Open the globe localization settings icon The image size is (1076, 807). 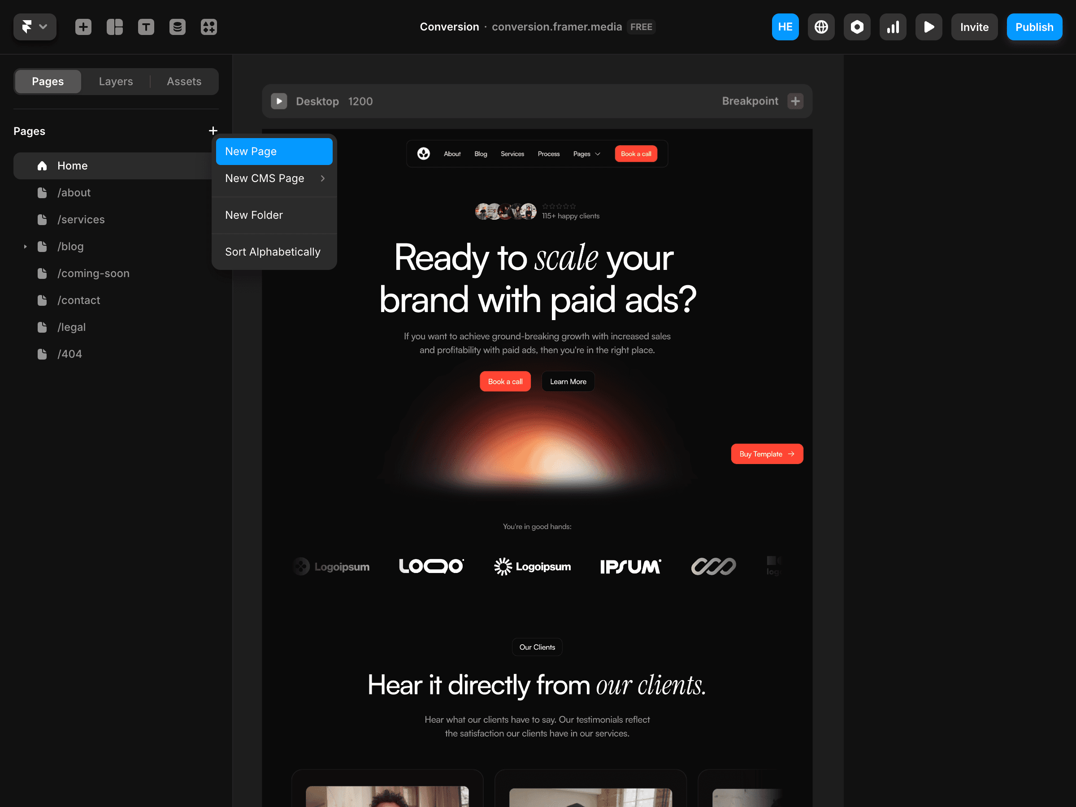pos(821,27)
